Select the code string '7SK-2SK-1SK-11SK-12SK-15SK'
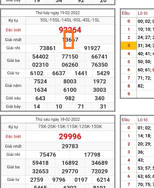Screen dimensions: 154x188 click(x=70, y=127)
